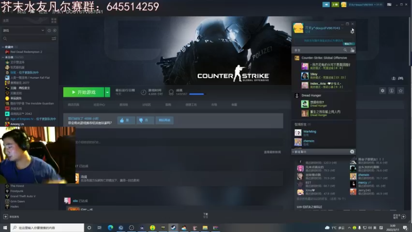Open the workshop tab
The width and height of the screenshot is (412, 232).
(191, 105)
